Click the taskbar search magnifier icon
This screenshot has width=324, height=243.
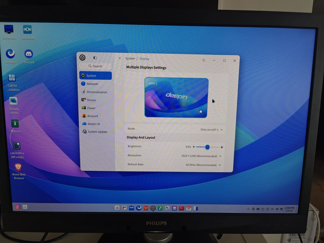25,207
